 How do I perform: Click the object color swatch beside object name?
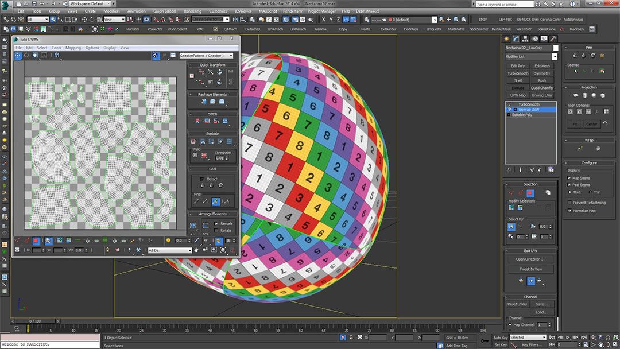click(556, 48)
